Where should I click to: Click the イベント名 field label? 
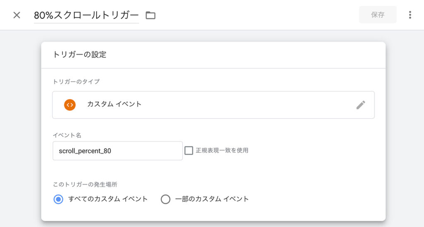pyautogui.click(x=67, y=135)
